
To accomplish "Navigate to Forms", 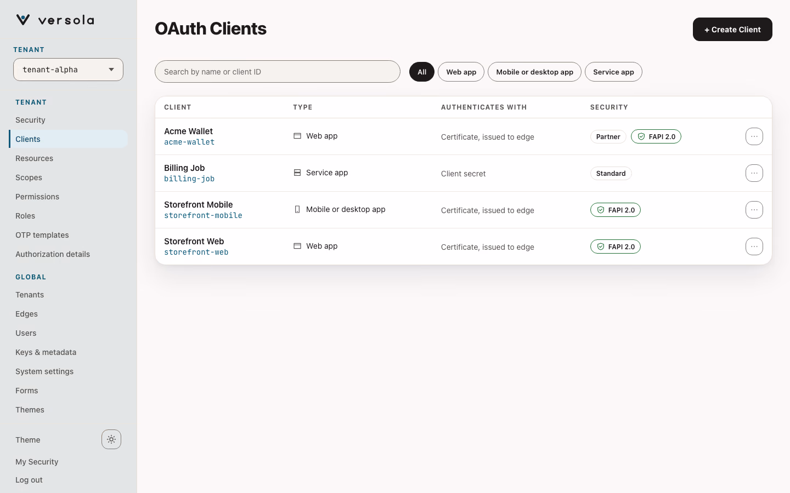I will (68, 391).
